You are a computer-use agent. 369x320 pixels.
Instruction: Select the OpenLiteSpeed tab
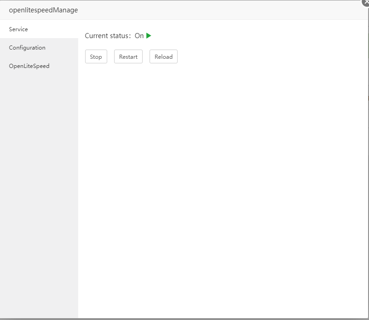[x=39, y=66]
